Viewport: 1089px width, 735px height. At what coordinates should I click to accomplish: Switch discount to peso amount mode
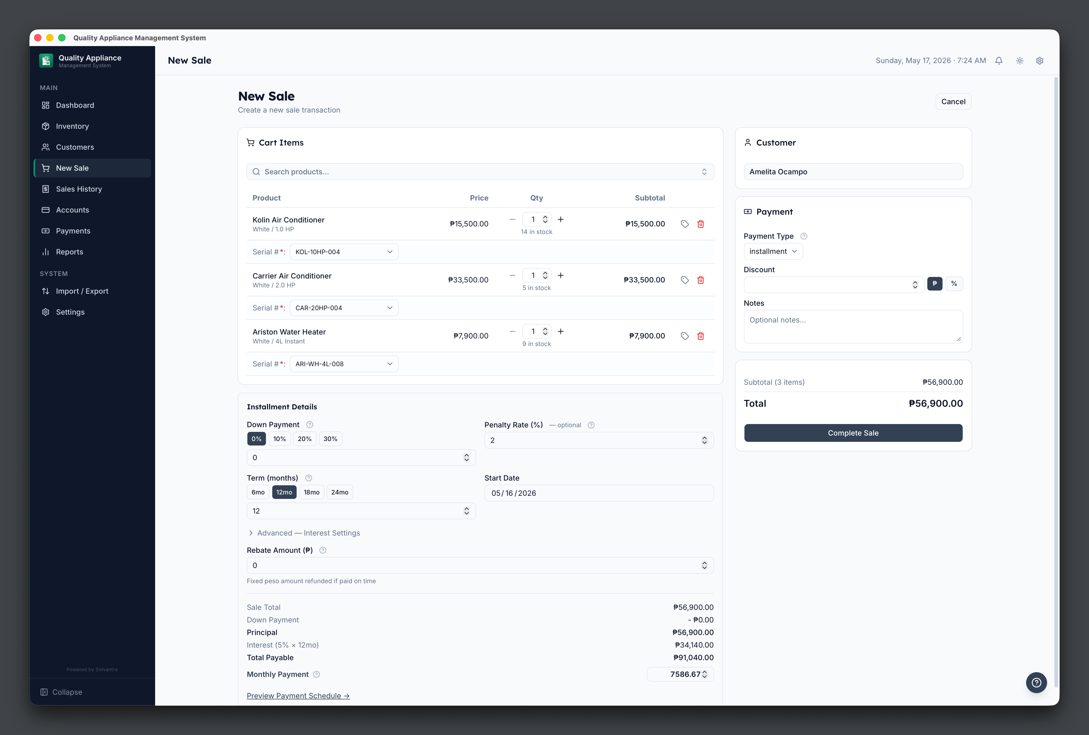(x=934, y=284)
